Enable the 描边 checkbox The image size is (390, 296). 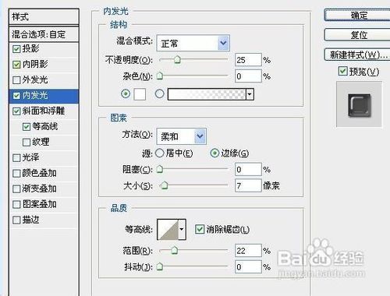(16, 220)
